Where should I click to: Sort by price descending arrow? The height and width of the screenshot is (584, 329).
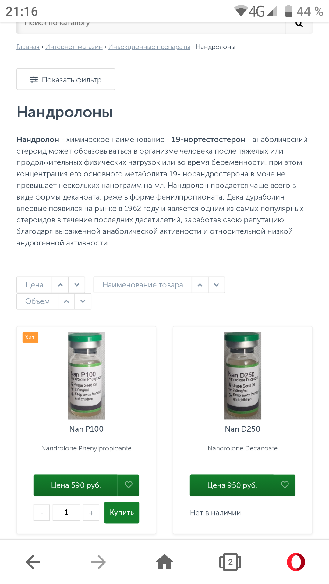[x=77, y=285]
